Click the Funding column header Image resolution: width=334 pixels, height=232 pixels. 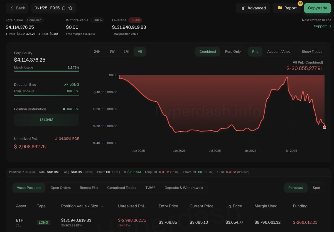pyautogui.click(x=300, y=206)
